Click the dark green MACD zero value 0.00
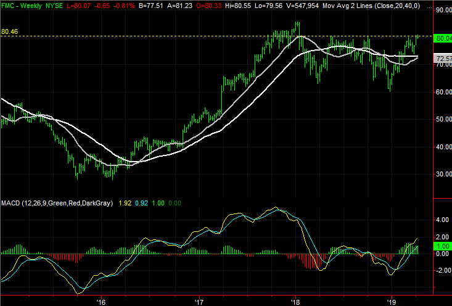The height and width of the screenshot is (306, 452). 175,204
